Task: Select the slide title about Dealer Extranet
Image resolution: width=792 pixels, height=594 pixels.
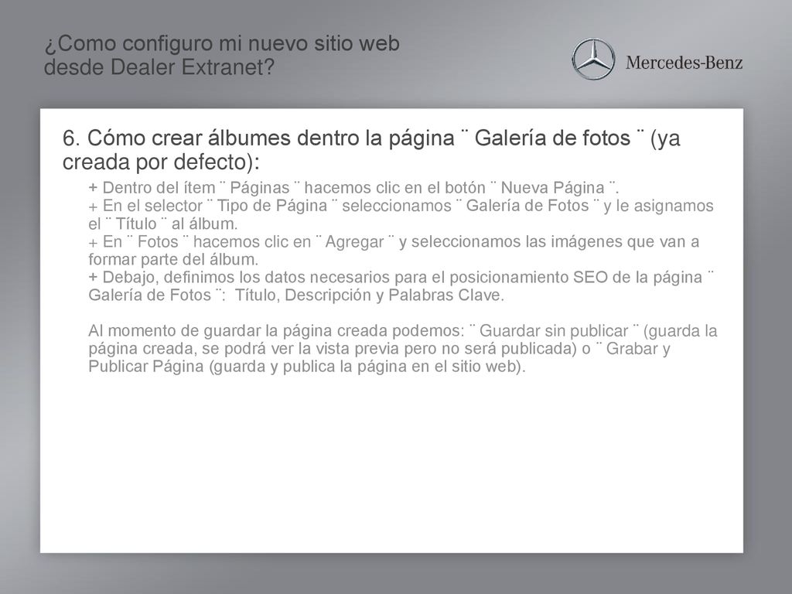Action: point(222,55)
